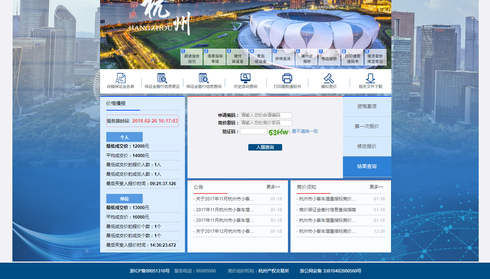Click the 存疑保证金名单 document icon
The image size is (490, 279).
[x=120, y=78]
